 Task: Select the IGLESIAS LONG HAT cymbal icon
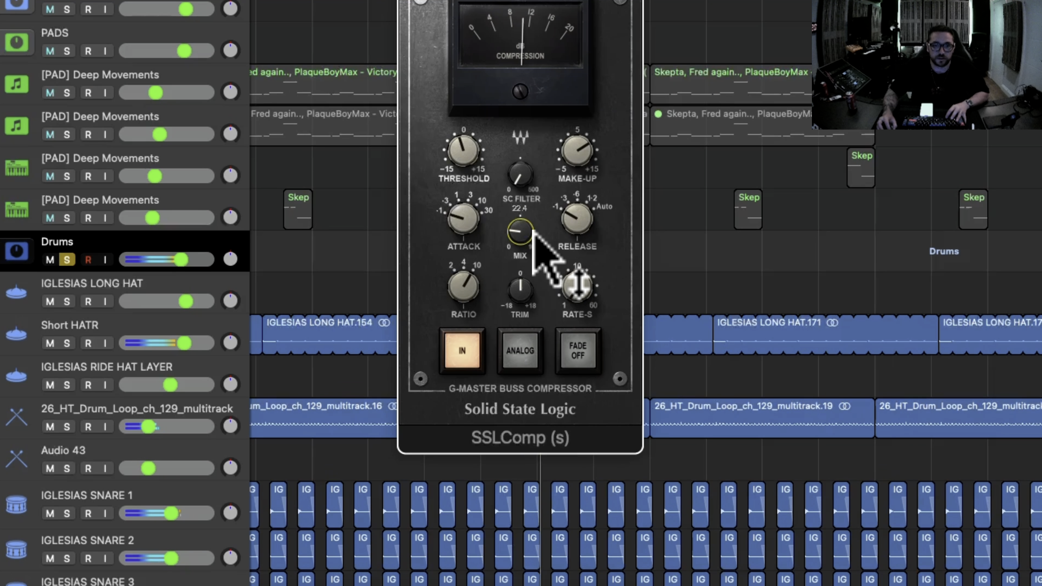click(16, 292)
